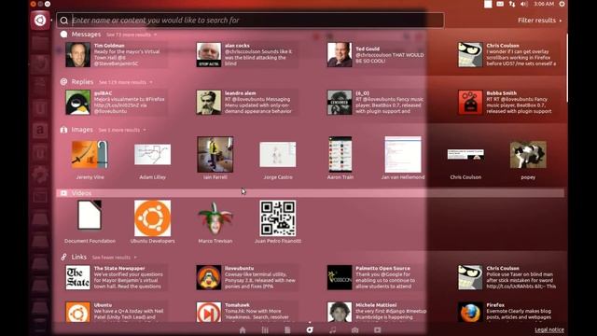The image size is (597, 336).
Task: Click the Messages category icon
Action: [63, 35]
